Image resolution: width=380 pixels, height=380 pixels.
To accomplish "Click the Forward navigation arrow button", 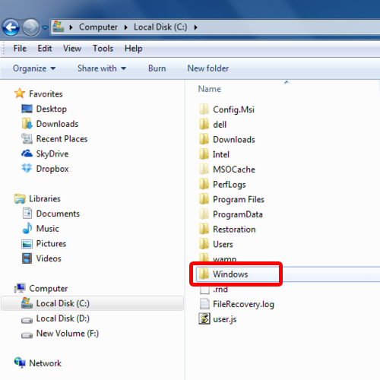I will coord(30,27).
